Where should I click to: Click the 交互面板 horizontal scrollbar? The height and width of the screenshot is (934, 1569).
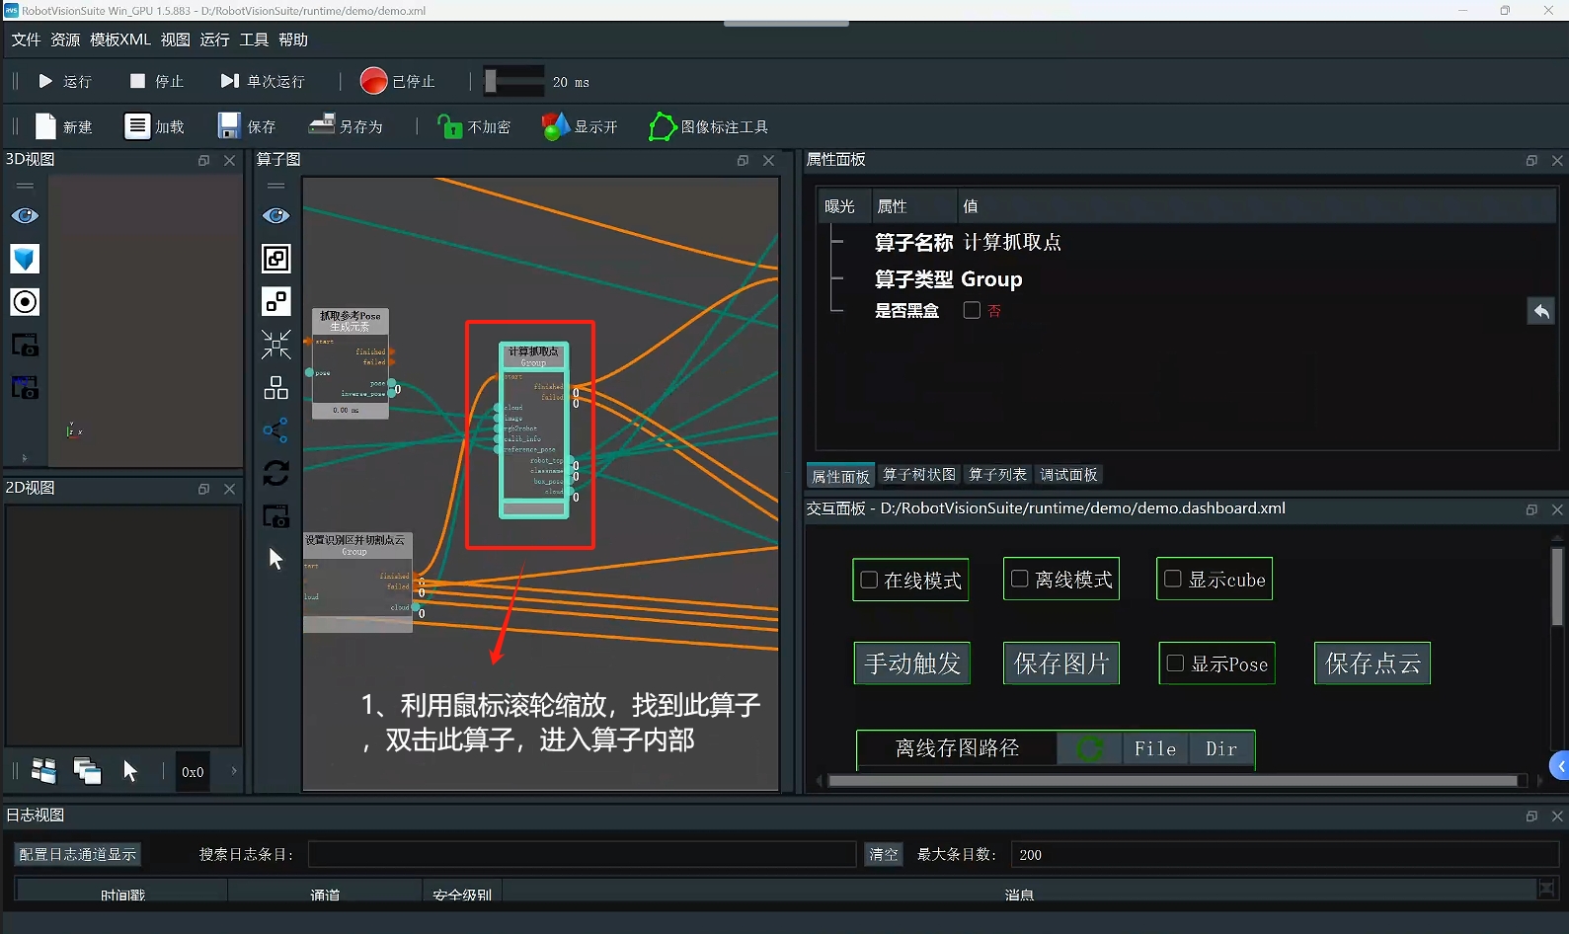(1173, 781)
